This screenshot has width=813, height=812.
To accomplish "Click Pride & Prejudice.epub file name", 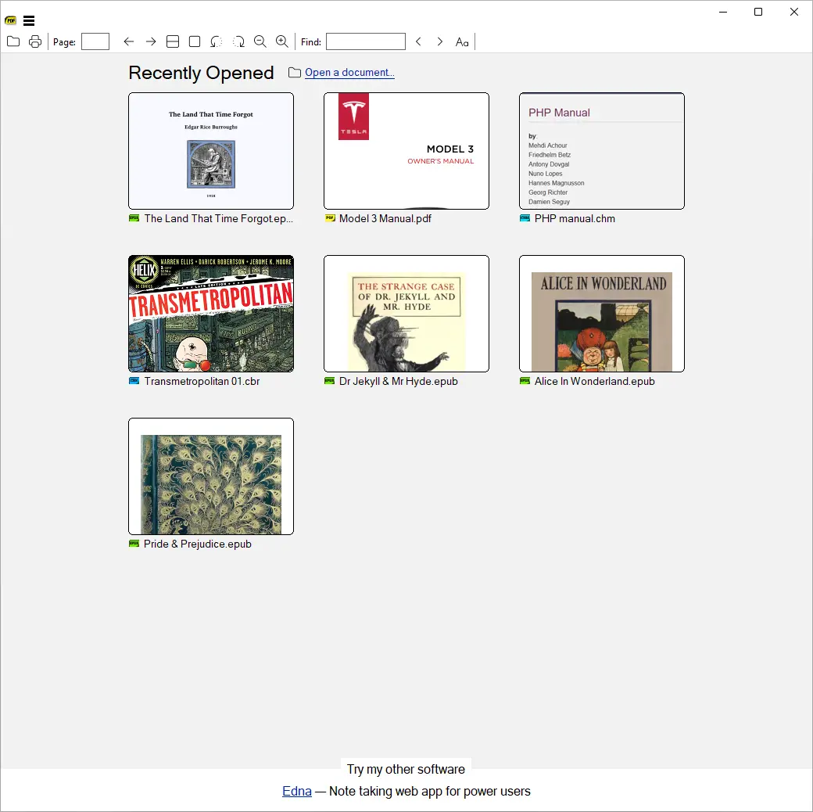I will 198,544.
